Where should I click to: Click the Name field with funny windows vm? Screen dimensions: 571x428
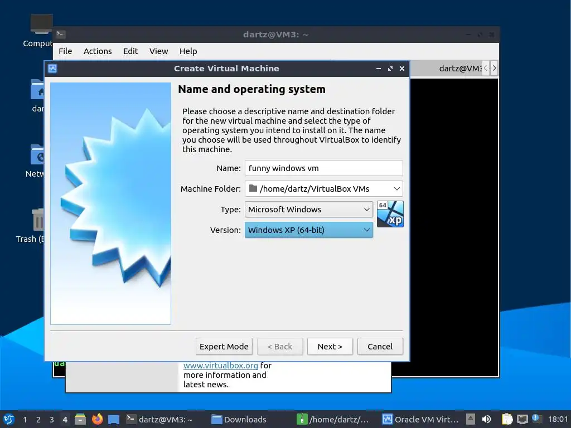point(324,168)
